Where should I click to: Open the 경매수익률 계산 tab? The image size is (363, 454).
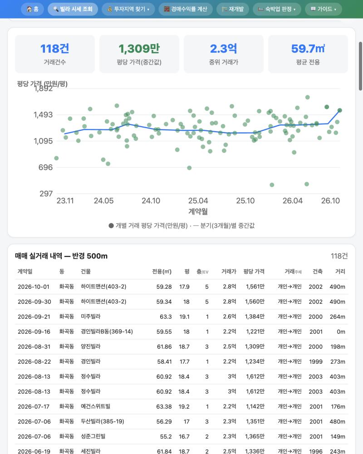[186, 9]
